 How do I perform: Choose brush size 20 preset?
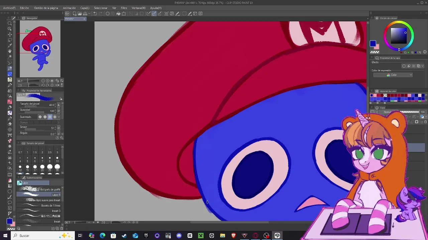42,168
